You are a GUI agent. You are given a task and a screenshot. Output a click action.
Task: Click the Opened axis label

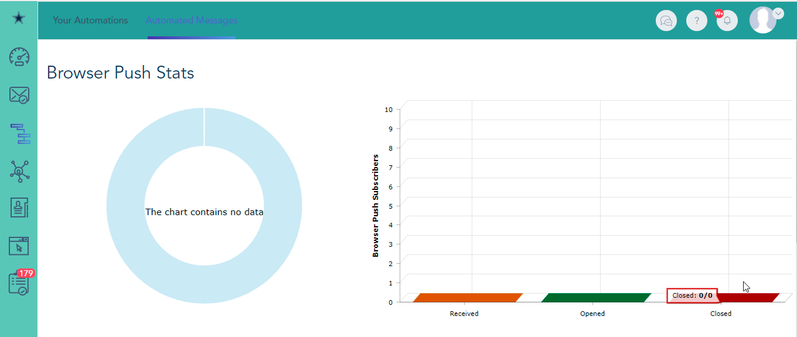pos(592,314)
